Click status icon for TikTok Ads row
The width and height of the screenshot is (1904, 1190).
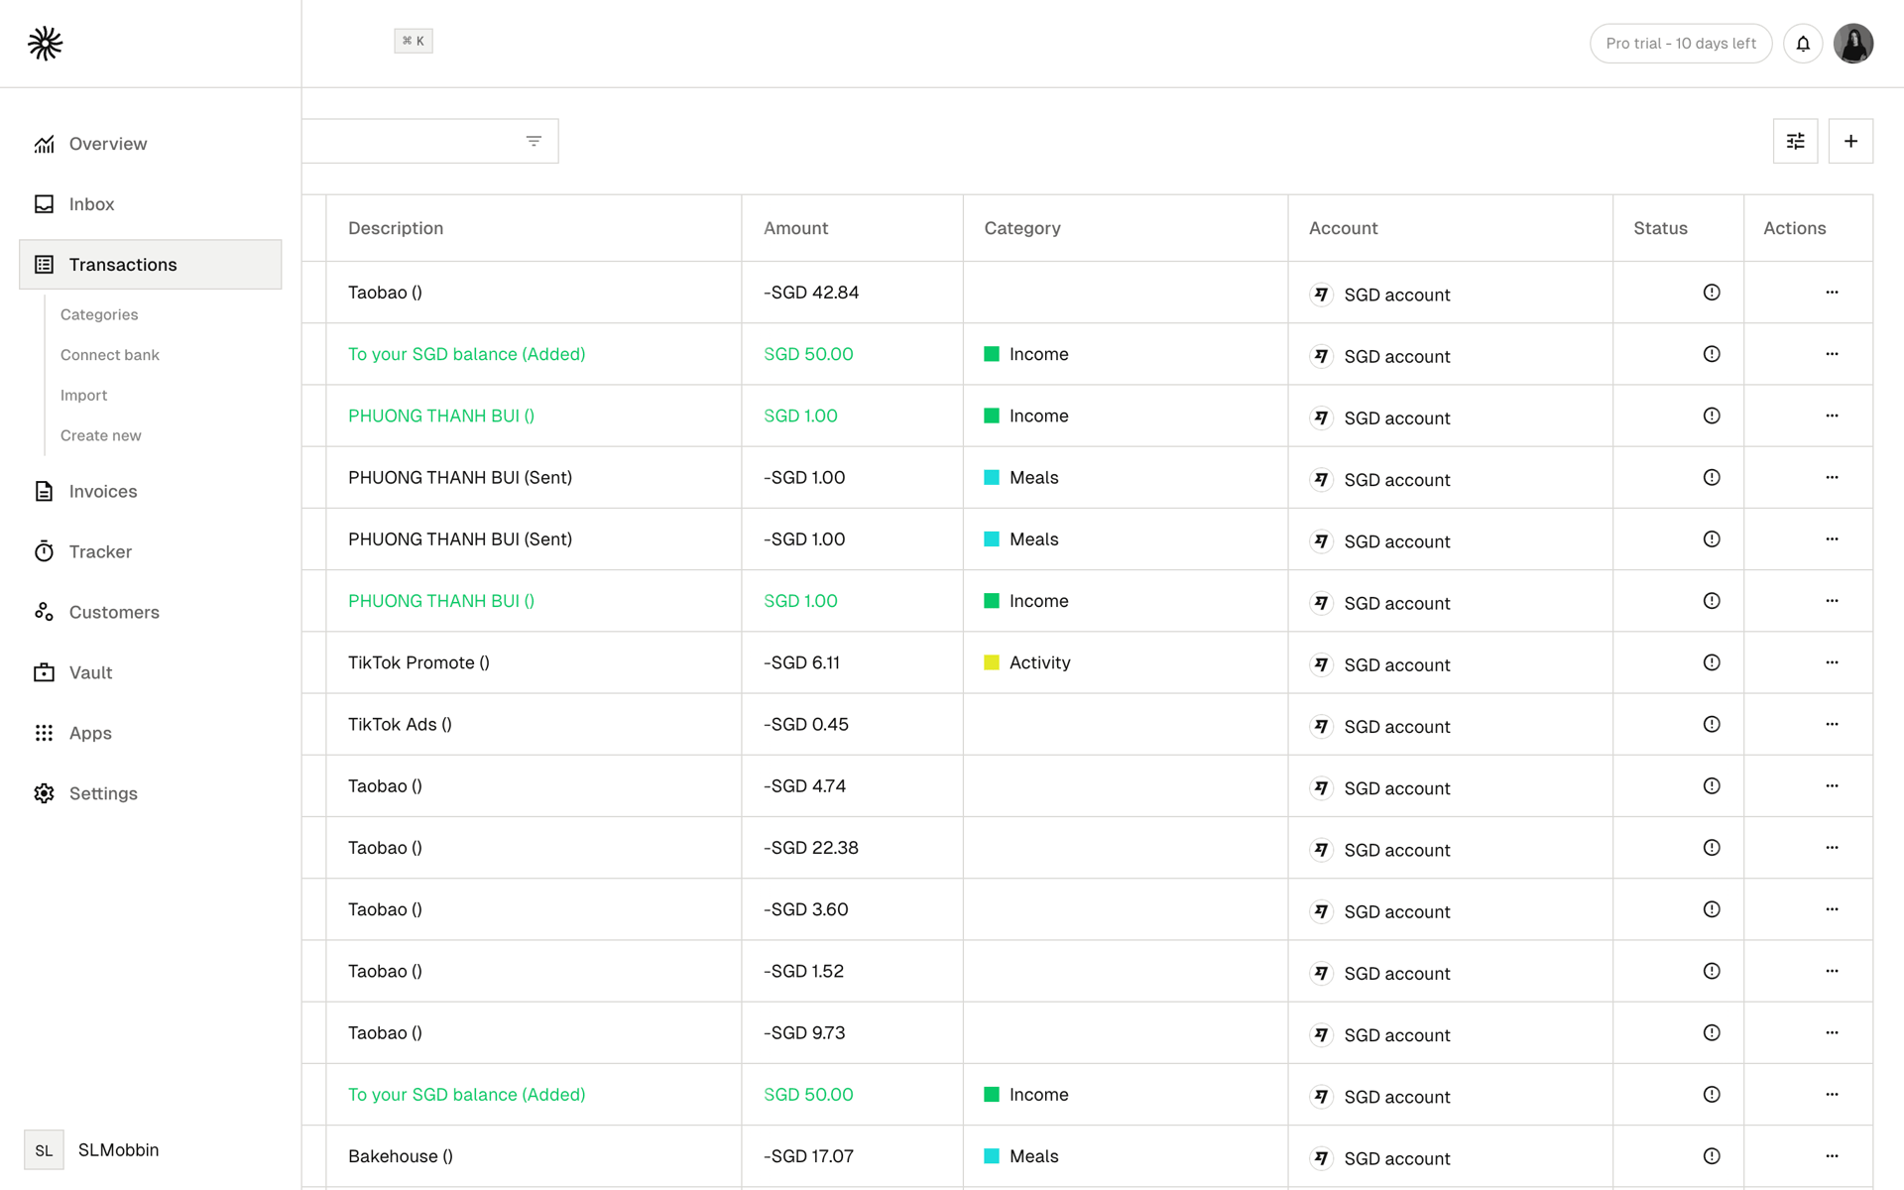coord(1712,724)
